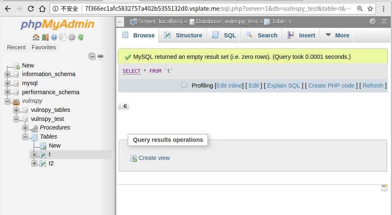392x215 pixels.
Task: Select the New database tree item
Action: (x=28, y=65)
